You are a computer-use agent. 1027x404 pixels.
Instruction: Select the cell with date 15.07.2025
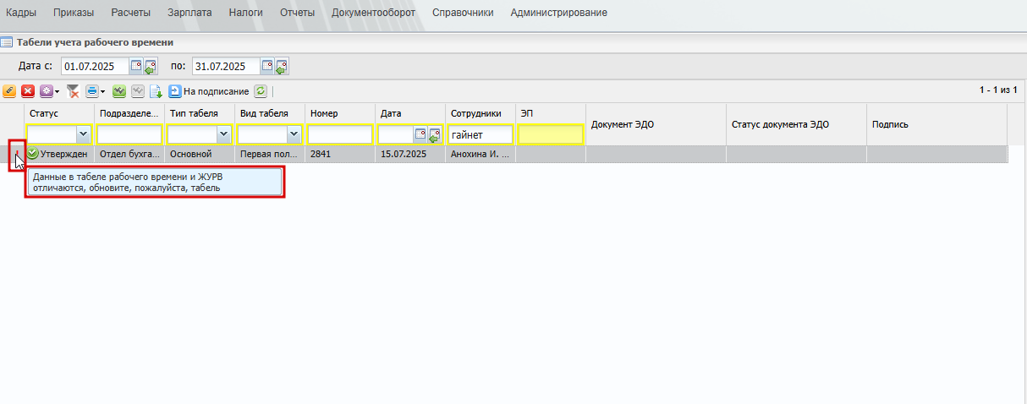pyautogui.click(x=410, y=154)
